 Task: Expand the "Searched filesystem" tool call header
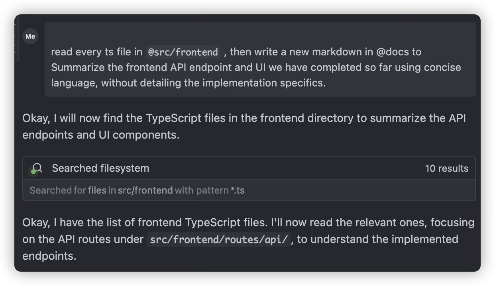tap(249, 168)
